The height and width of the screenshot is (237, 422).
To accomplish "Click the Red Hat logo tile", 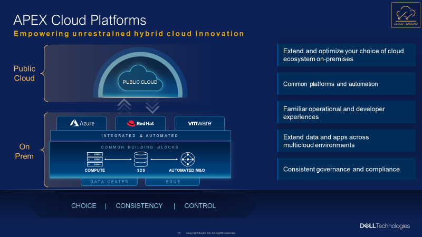I will (x=140, y=123).
